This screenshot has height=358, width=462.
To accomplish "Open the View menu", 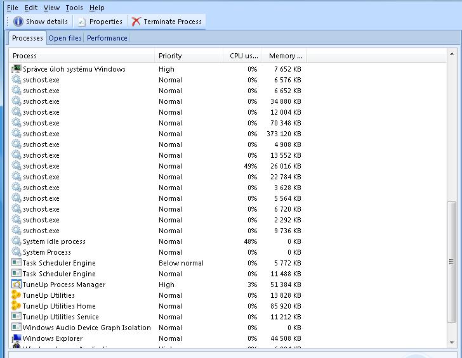I will [x=51, y=8].
